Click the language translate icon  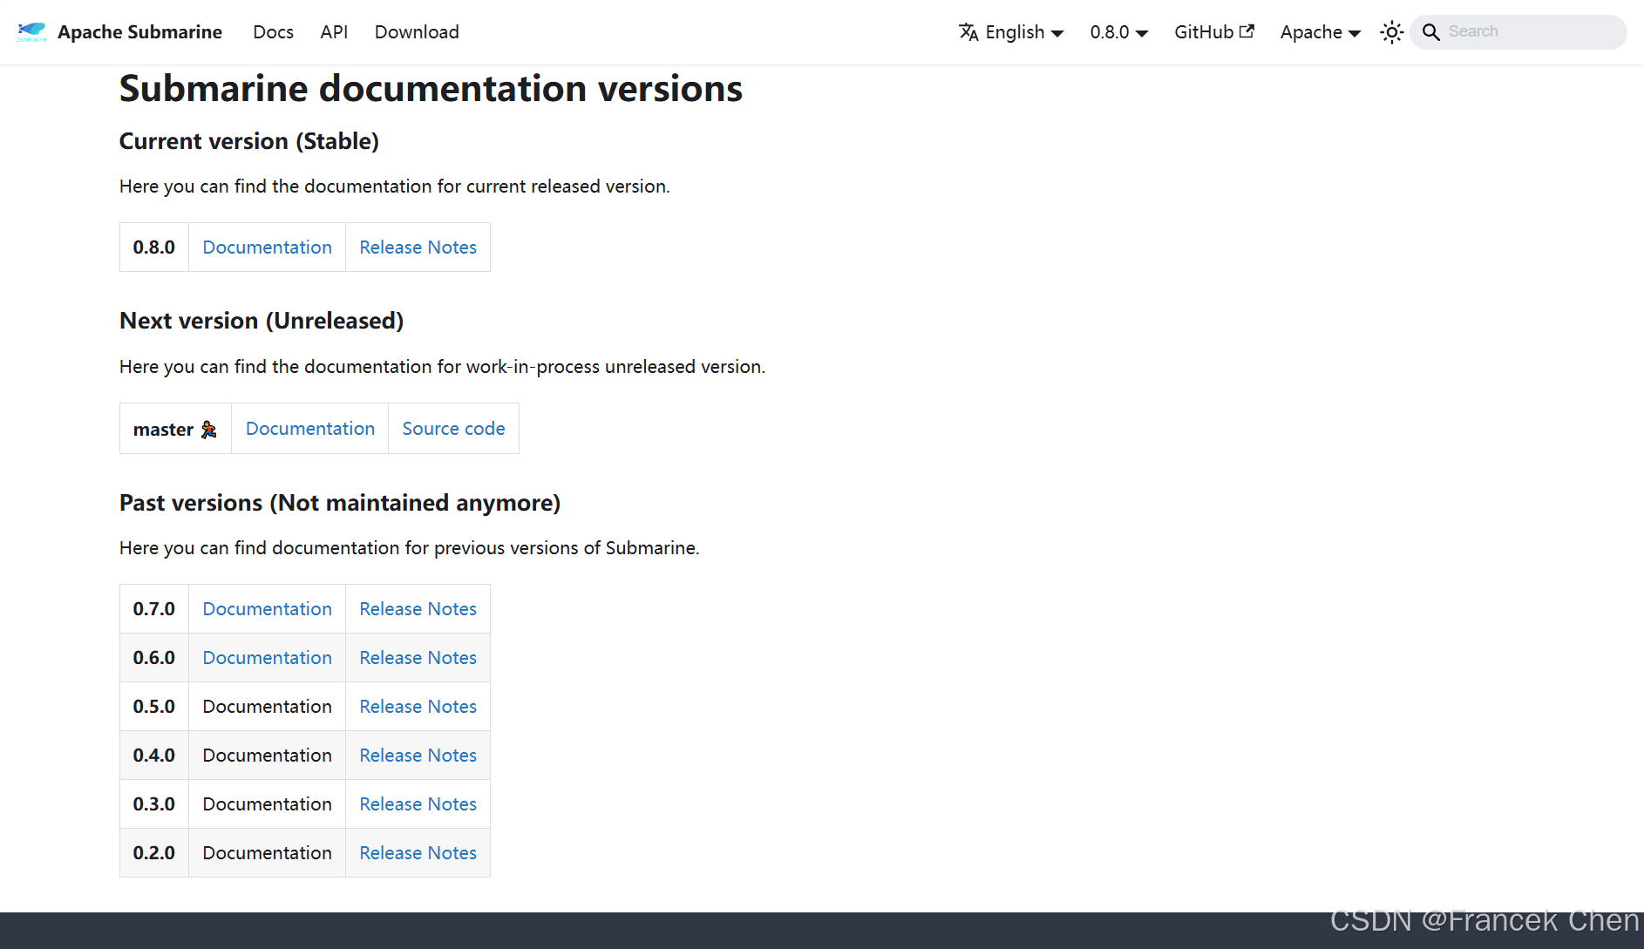pos(968,32)
